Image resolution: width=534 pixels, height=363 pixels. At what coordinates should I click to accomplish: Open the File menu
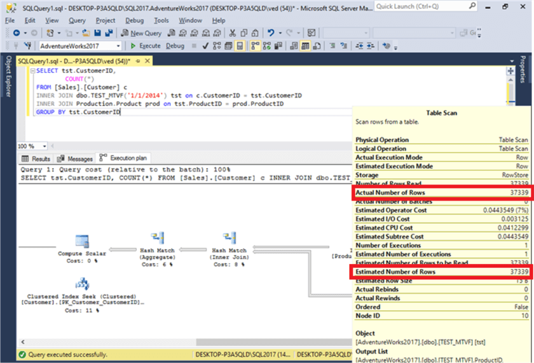pos(10,20)
